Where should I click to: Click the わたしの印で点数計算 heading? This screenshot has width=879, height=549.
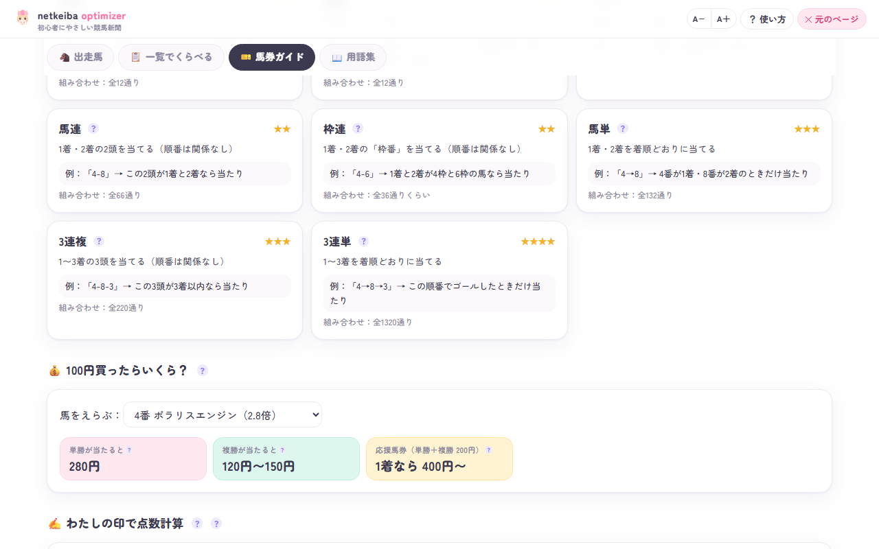(125, 524)
